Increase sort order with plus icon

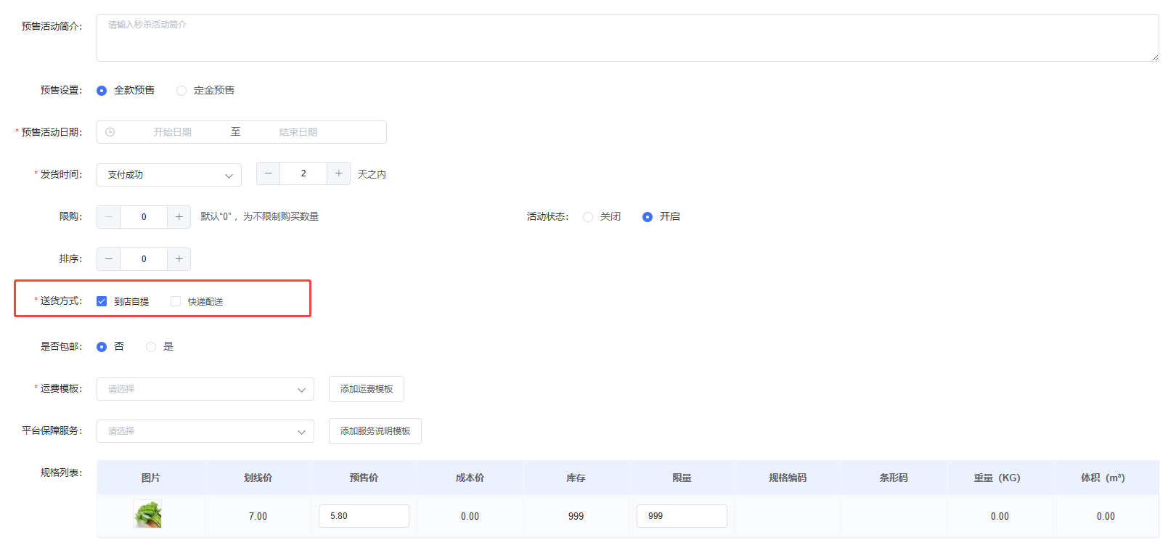click(179, 259)
